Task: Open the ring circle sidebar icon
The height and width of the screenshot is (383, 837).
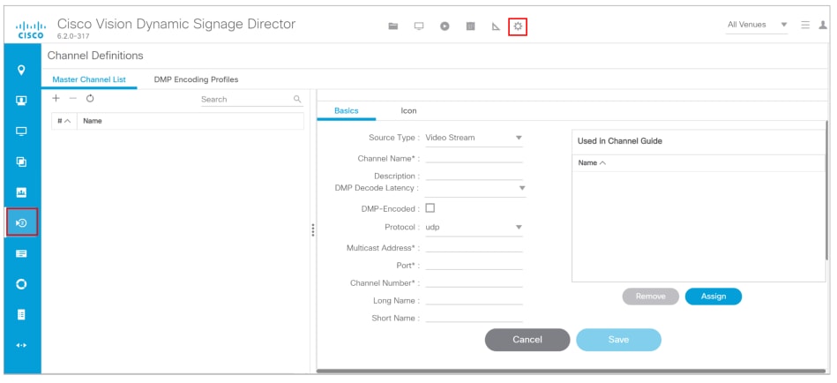Action: 21,283
